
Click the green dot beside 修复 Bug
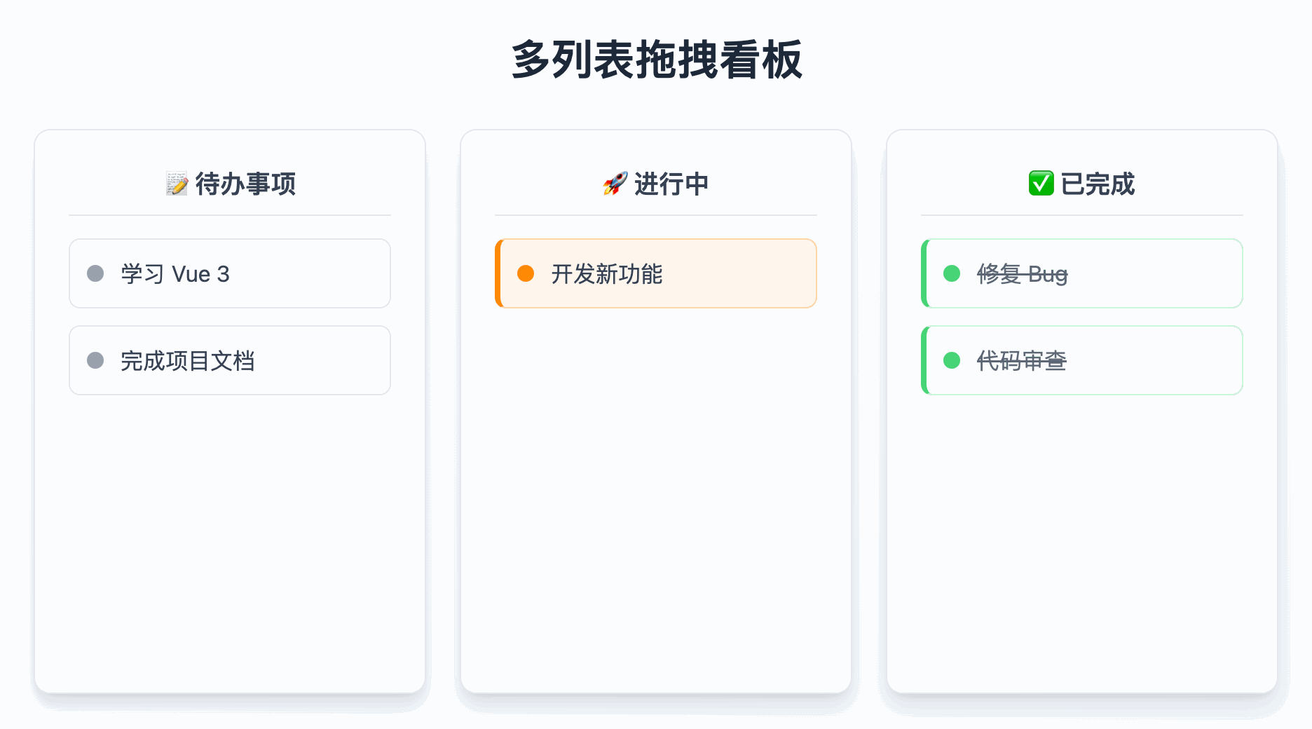[952, 273]
